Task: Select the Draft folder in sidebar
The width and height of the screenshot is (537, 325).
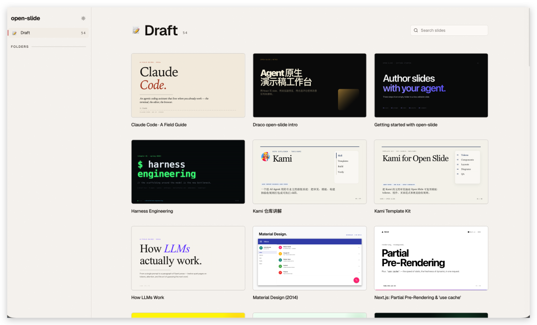Action: click(x=48, y=33)
